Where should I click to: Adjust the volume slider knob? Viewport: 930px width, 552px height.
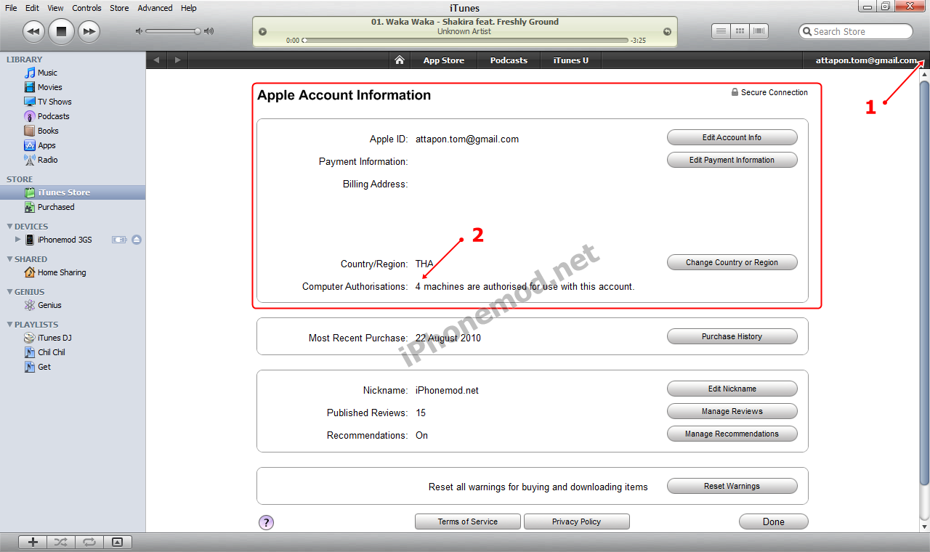[198, 31]
